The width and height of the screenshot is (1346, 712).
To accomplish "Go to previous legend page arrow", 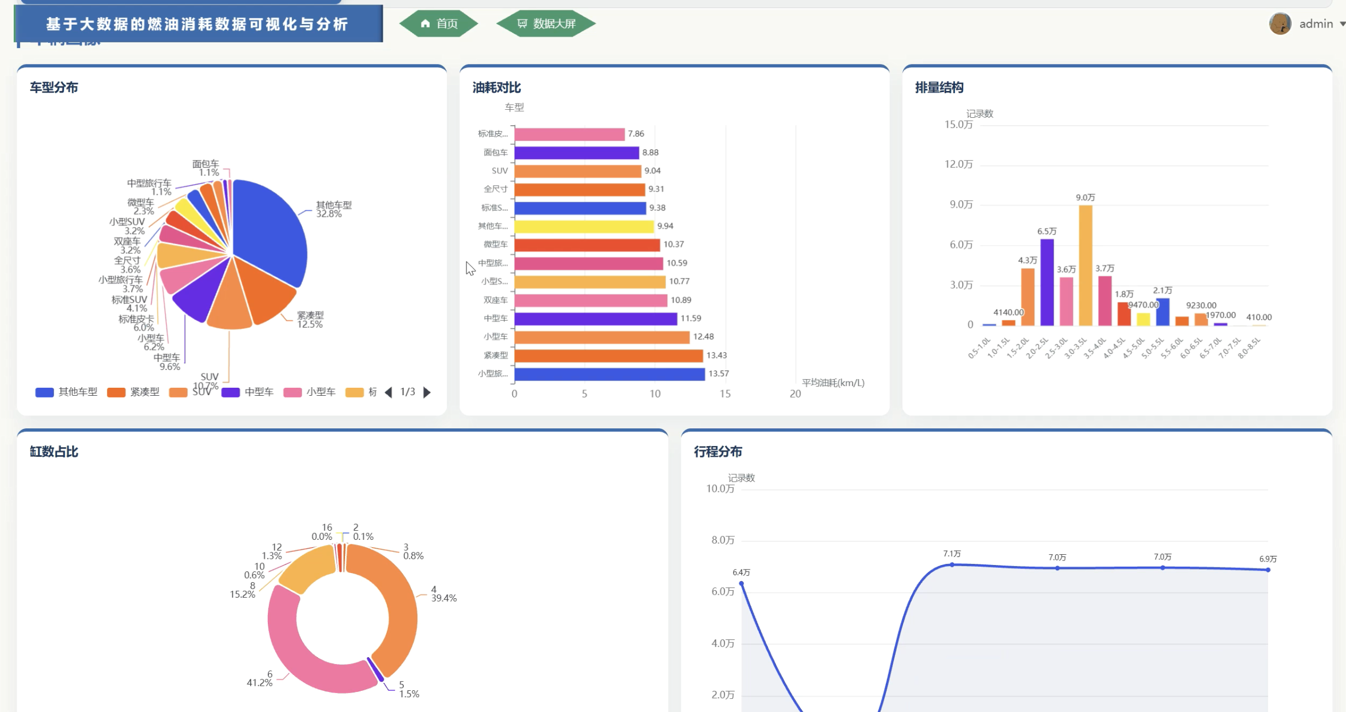I will tap(389, 392).
